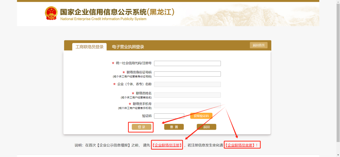Open the 电子营业执照登录 tab
Image resolution: width=340 pixels, height=157 pixels.
click(x=128, y=47)
